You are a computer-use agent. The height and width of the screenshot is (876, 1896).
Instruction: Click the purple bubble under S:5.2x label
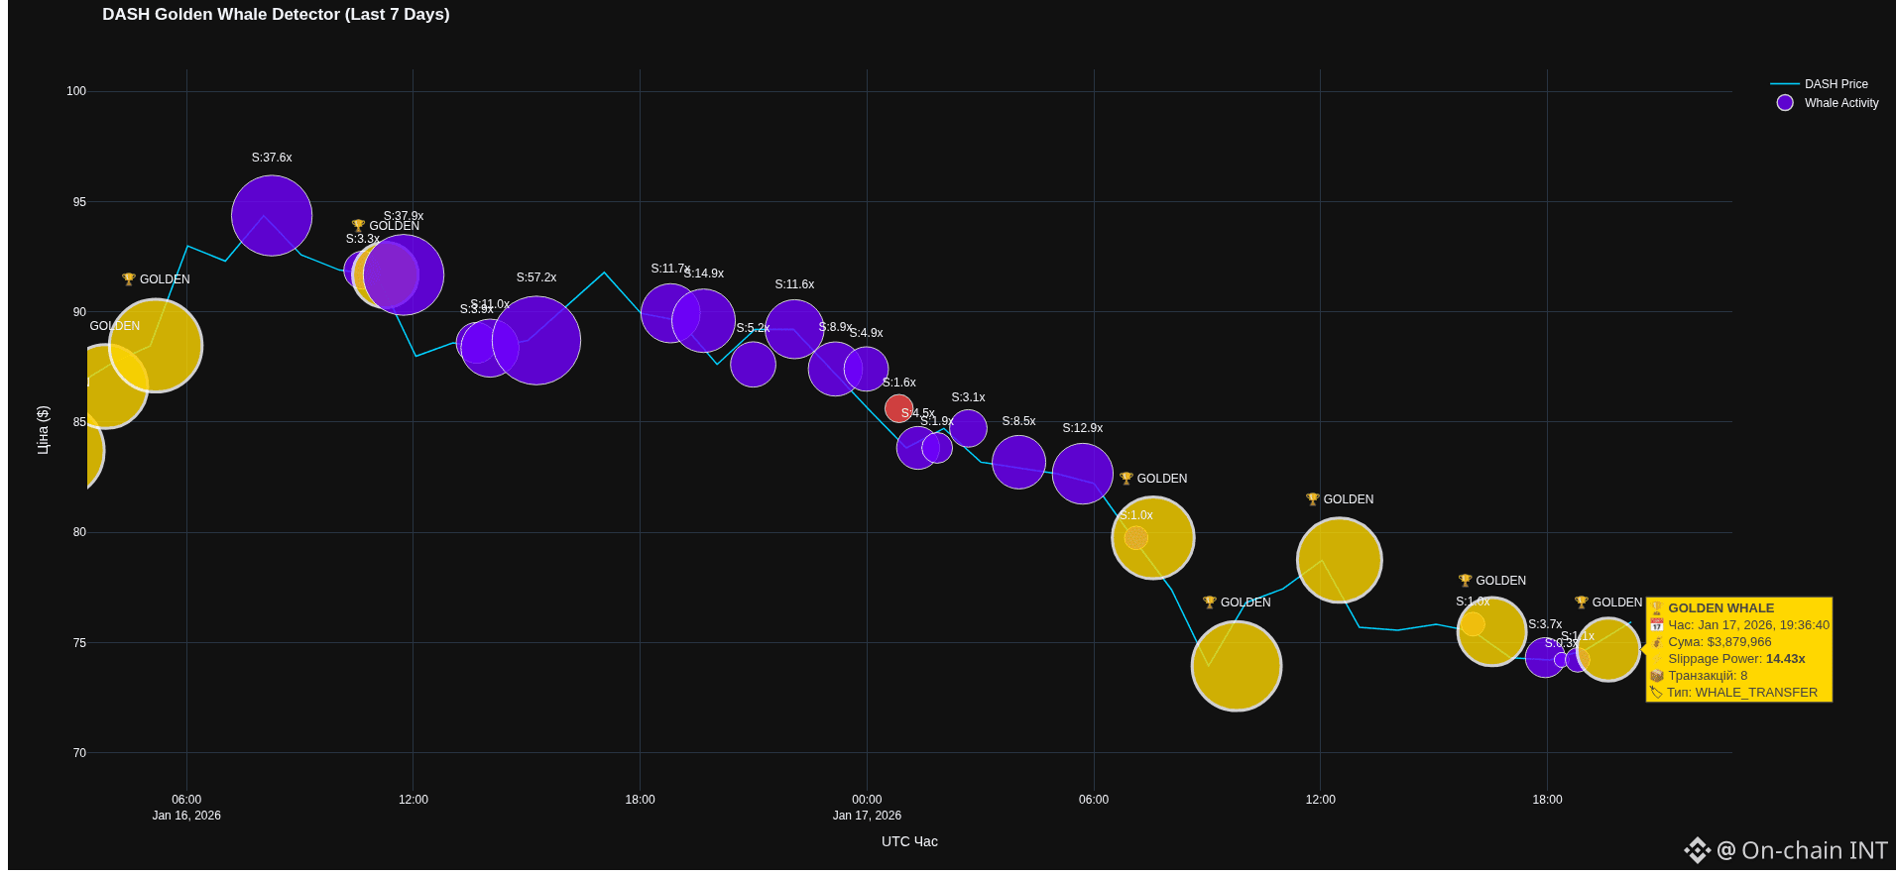click(x=753, y=365)
